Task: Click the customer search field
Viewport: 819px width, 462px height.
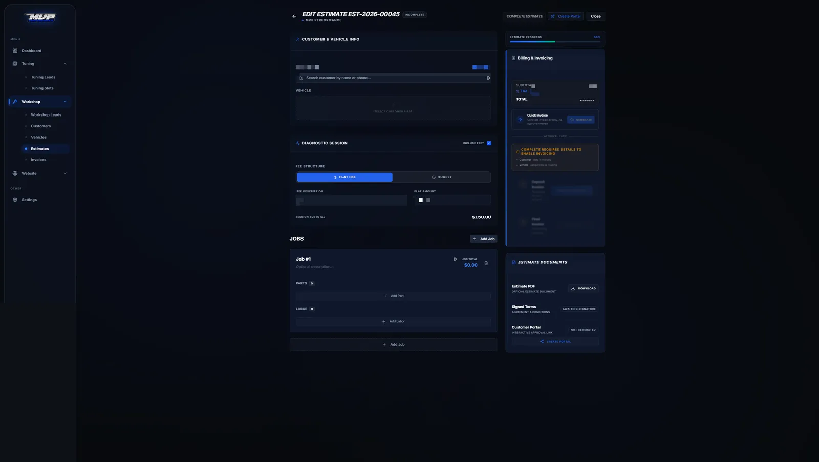Action: [x=393, y=78]
